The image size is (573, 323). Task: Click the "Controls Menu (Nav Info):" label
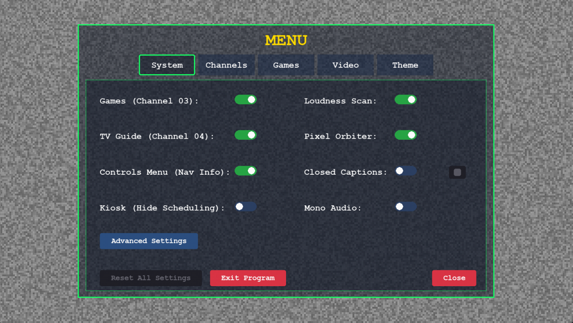point(165,172)
